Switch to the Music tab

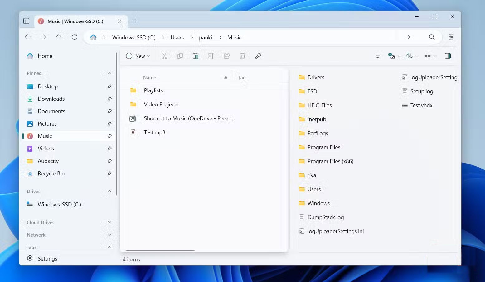tap(75, 21)
